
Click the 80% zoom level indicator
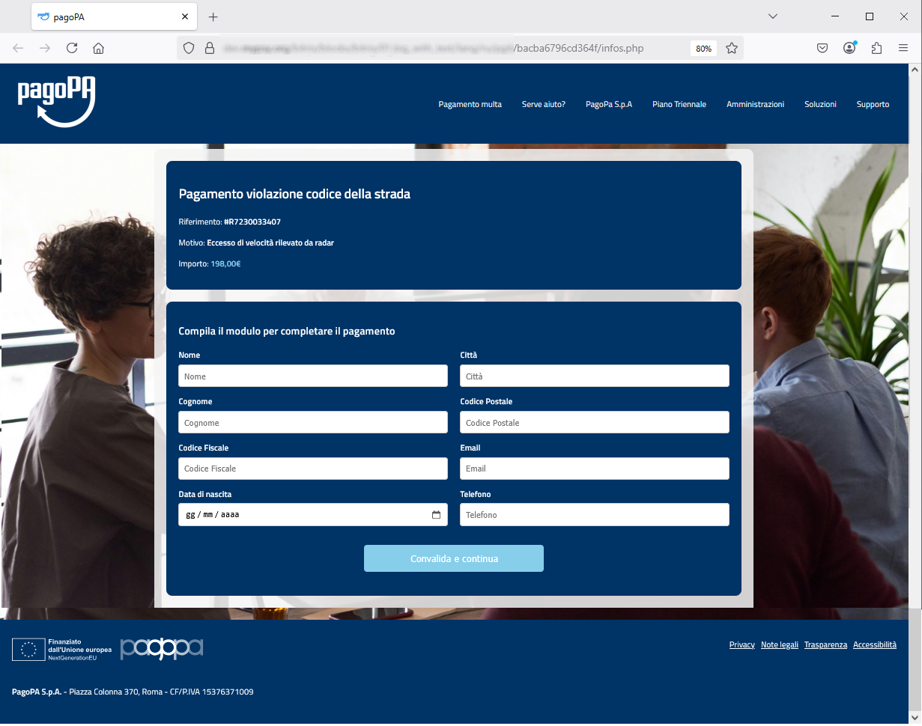703,48
